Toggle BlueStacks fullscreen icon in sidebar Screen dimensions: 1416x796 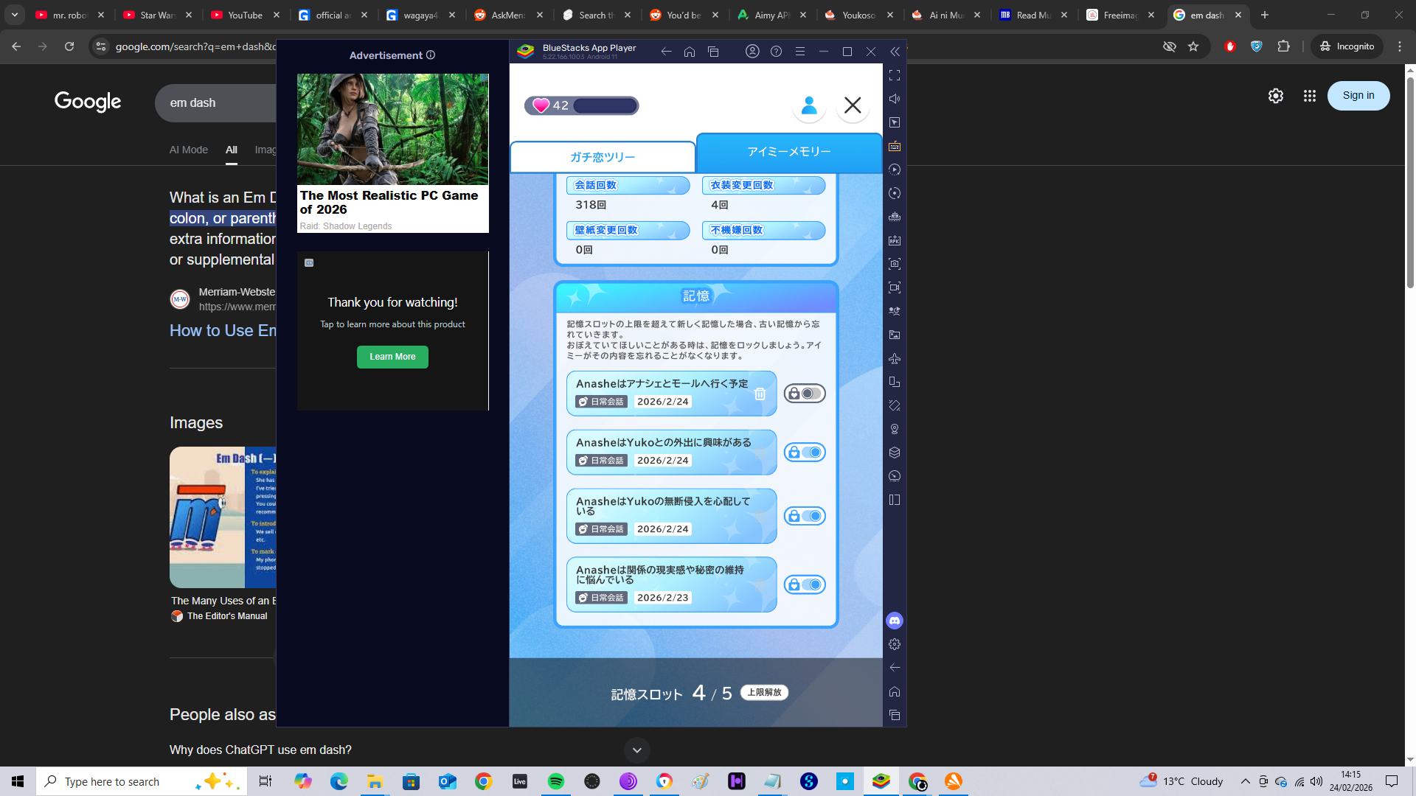coord(895,75)
